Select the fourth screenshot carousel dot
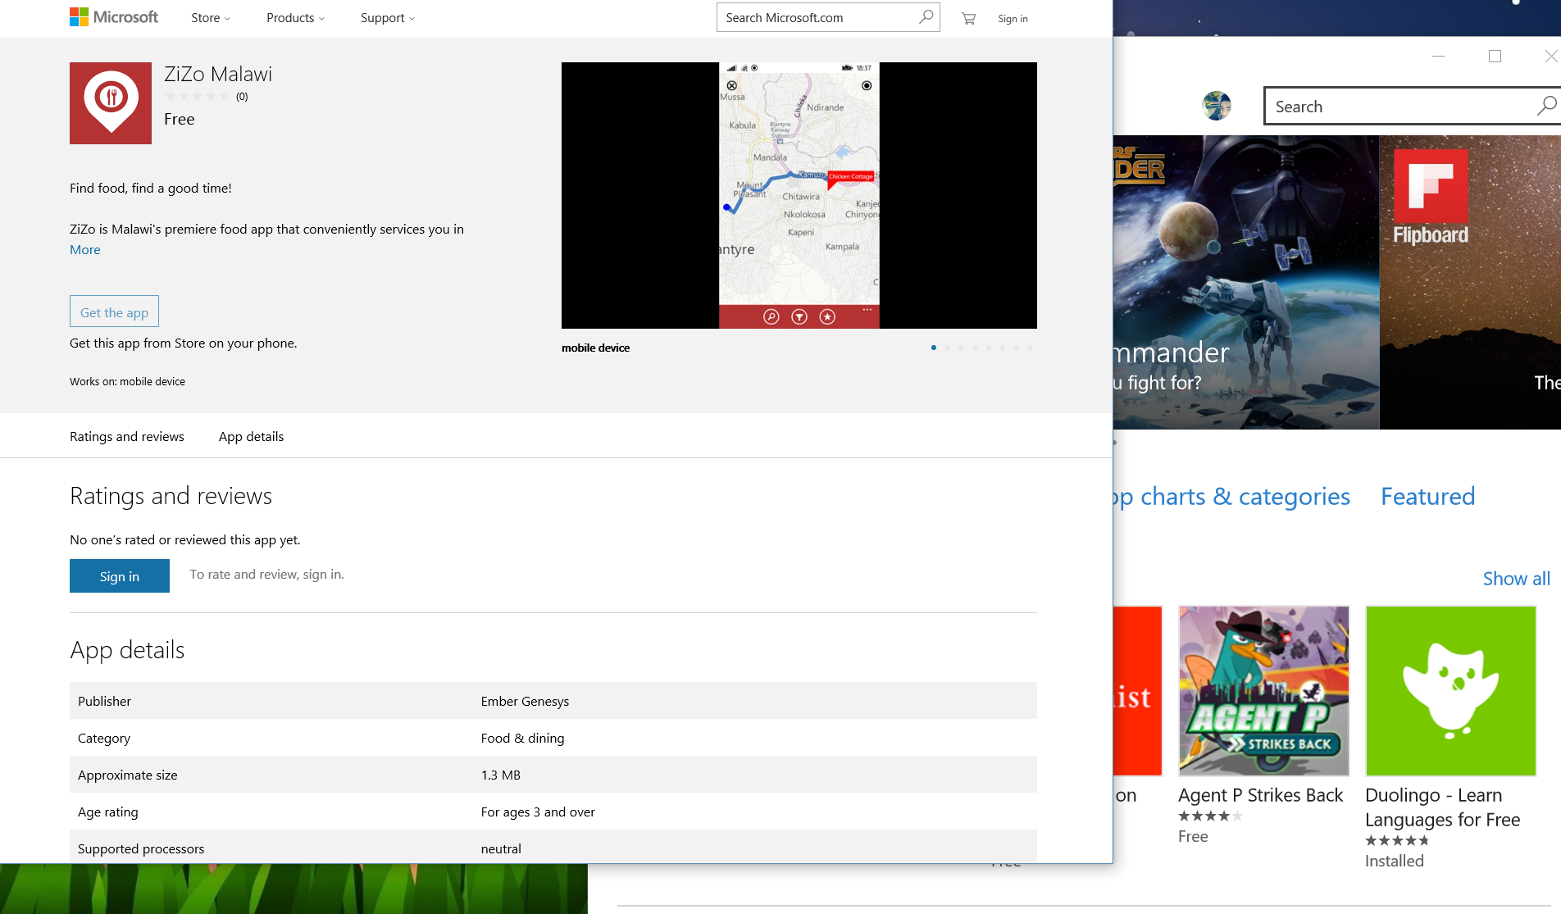 975,348
